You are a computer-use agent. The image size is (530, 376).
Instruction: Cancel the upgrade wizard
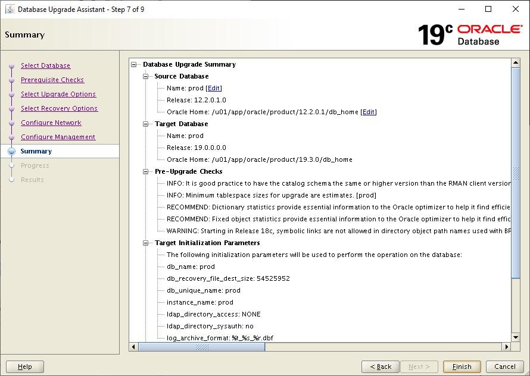(504, 366)
